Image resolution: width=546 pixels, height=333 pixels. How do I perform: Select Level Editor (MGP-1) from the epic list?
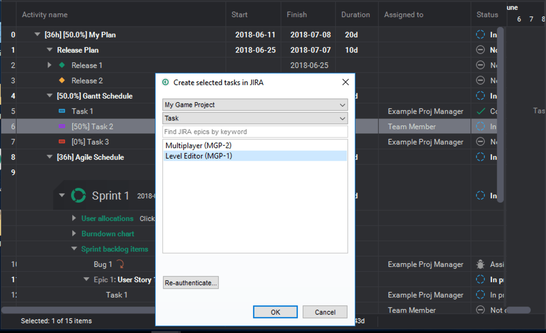[x=198, y=156]
